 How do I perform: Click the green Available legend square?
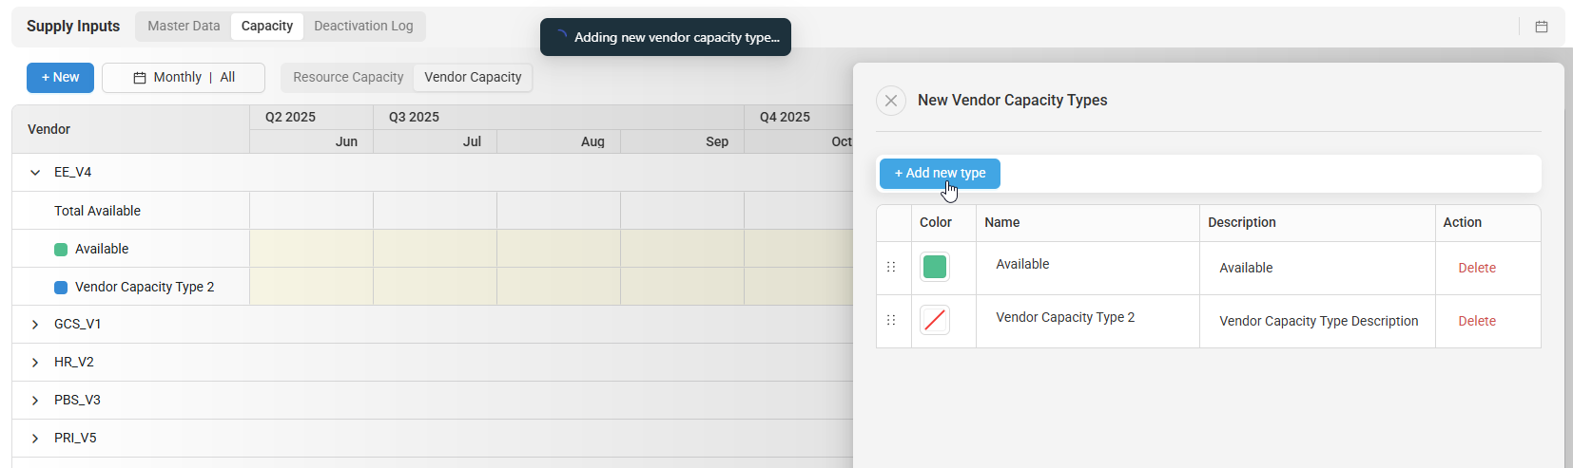pyautogui.click(x=61, y=250)
